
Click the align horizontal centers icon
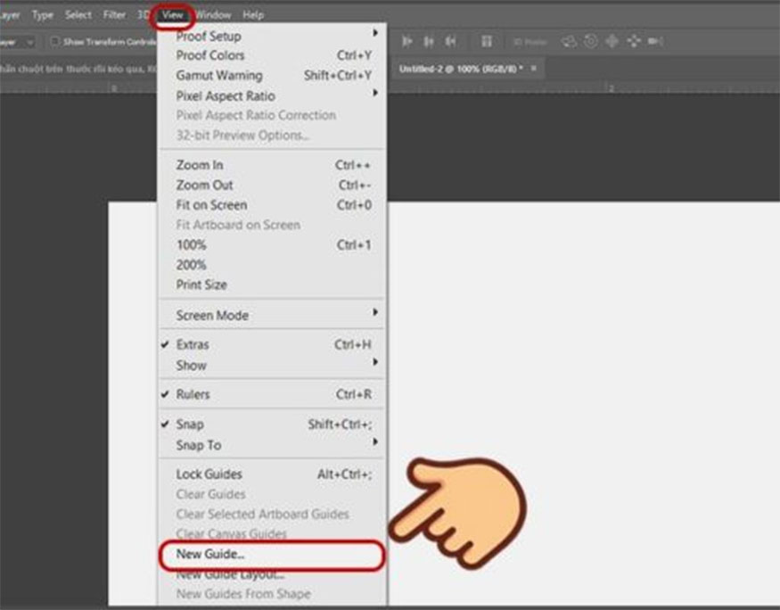point(430,40)
